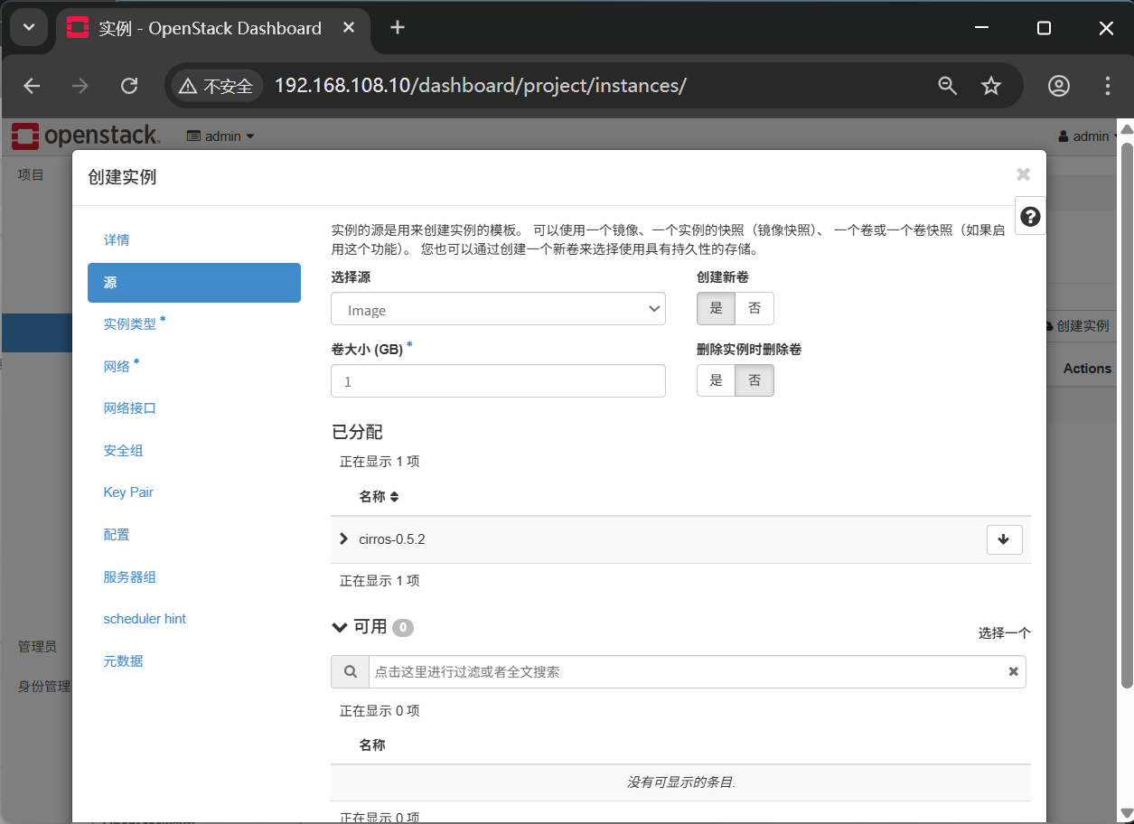Bookmark this page with the star icon
This screenshot has height=824, width=1134.
(x=991, y=86)
